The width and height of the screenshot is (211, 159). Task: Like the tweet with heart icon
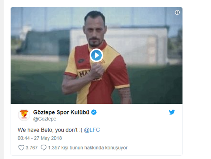pos(21,148)
